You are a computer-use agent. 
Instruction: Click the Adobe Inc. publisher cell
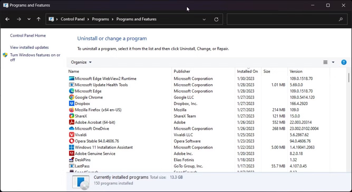(x=183, y=154)
